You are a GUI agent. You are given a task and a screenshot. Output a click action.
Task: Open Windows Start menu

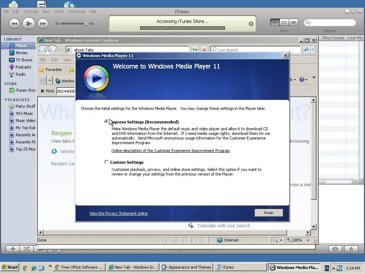10,267
